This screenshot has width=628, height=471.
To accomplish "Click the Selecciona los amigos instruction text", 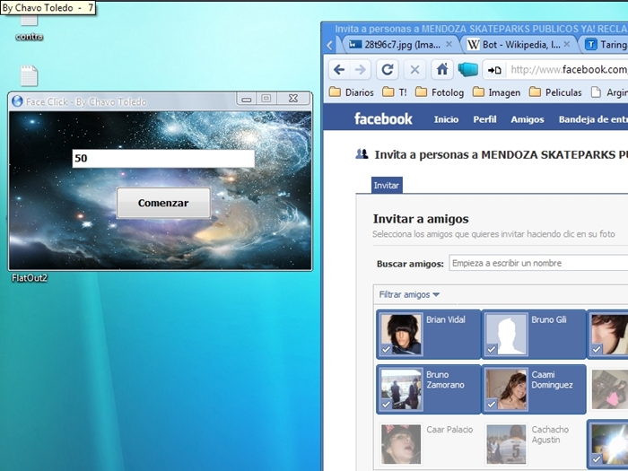I will pyautogui.click(x=493, y=234).
